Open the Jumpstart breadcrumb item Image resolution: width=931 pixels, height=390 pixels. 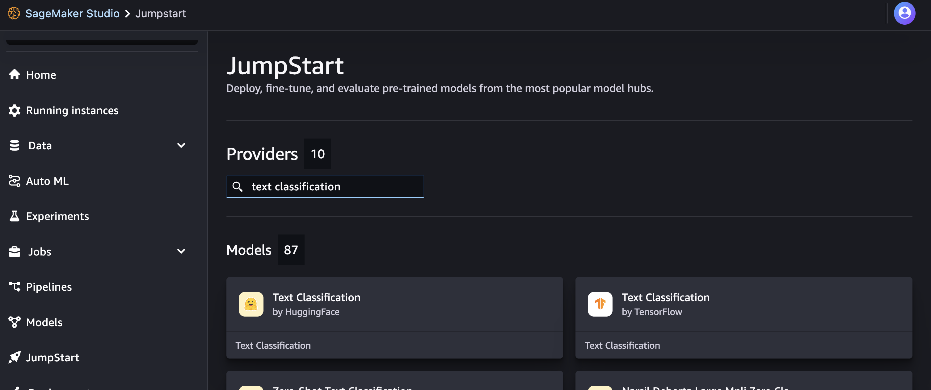[x=160, y=13]
